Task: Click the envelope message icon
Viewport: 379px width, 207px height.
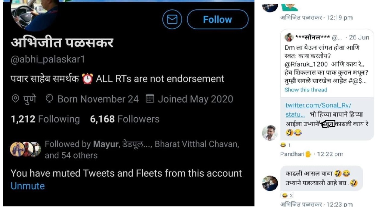Action: (x=172, y=20)
